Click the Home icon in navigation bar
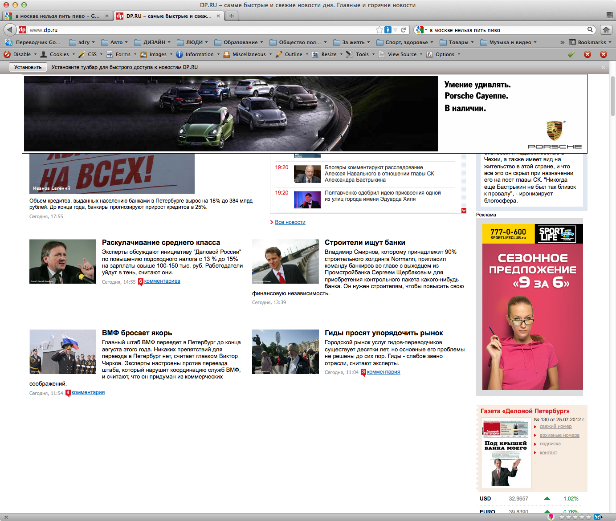 coord(606,30)
